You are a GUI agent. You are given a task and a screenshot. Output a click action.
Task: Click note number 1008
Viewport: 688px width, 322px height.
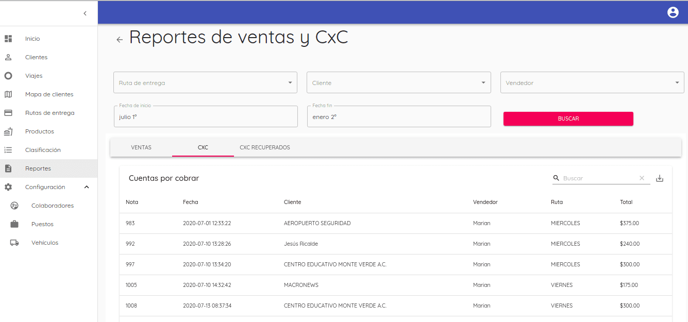click(x=131, y=306)
